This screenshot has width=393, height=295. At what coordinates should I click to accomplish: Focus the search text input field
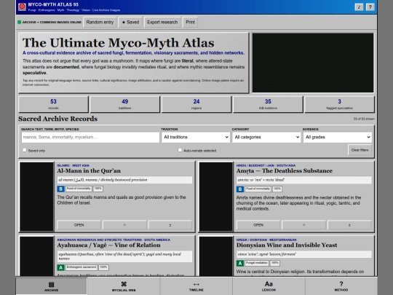point(90,137)
